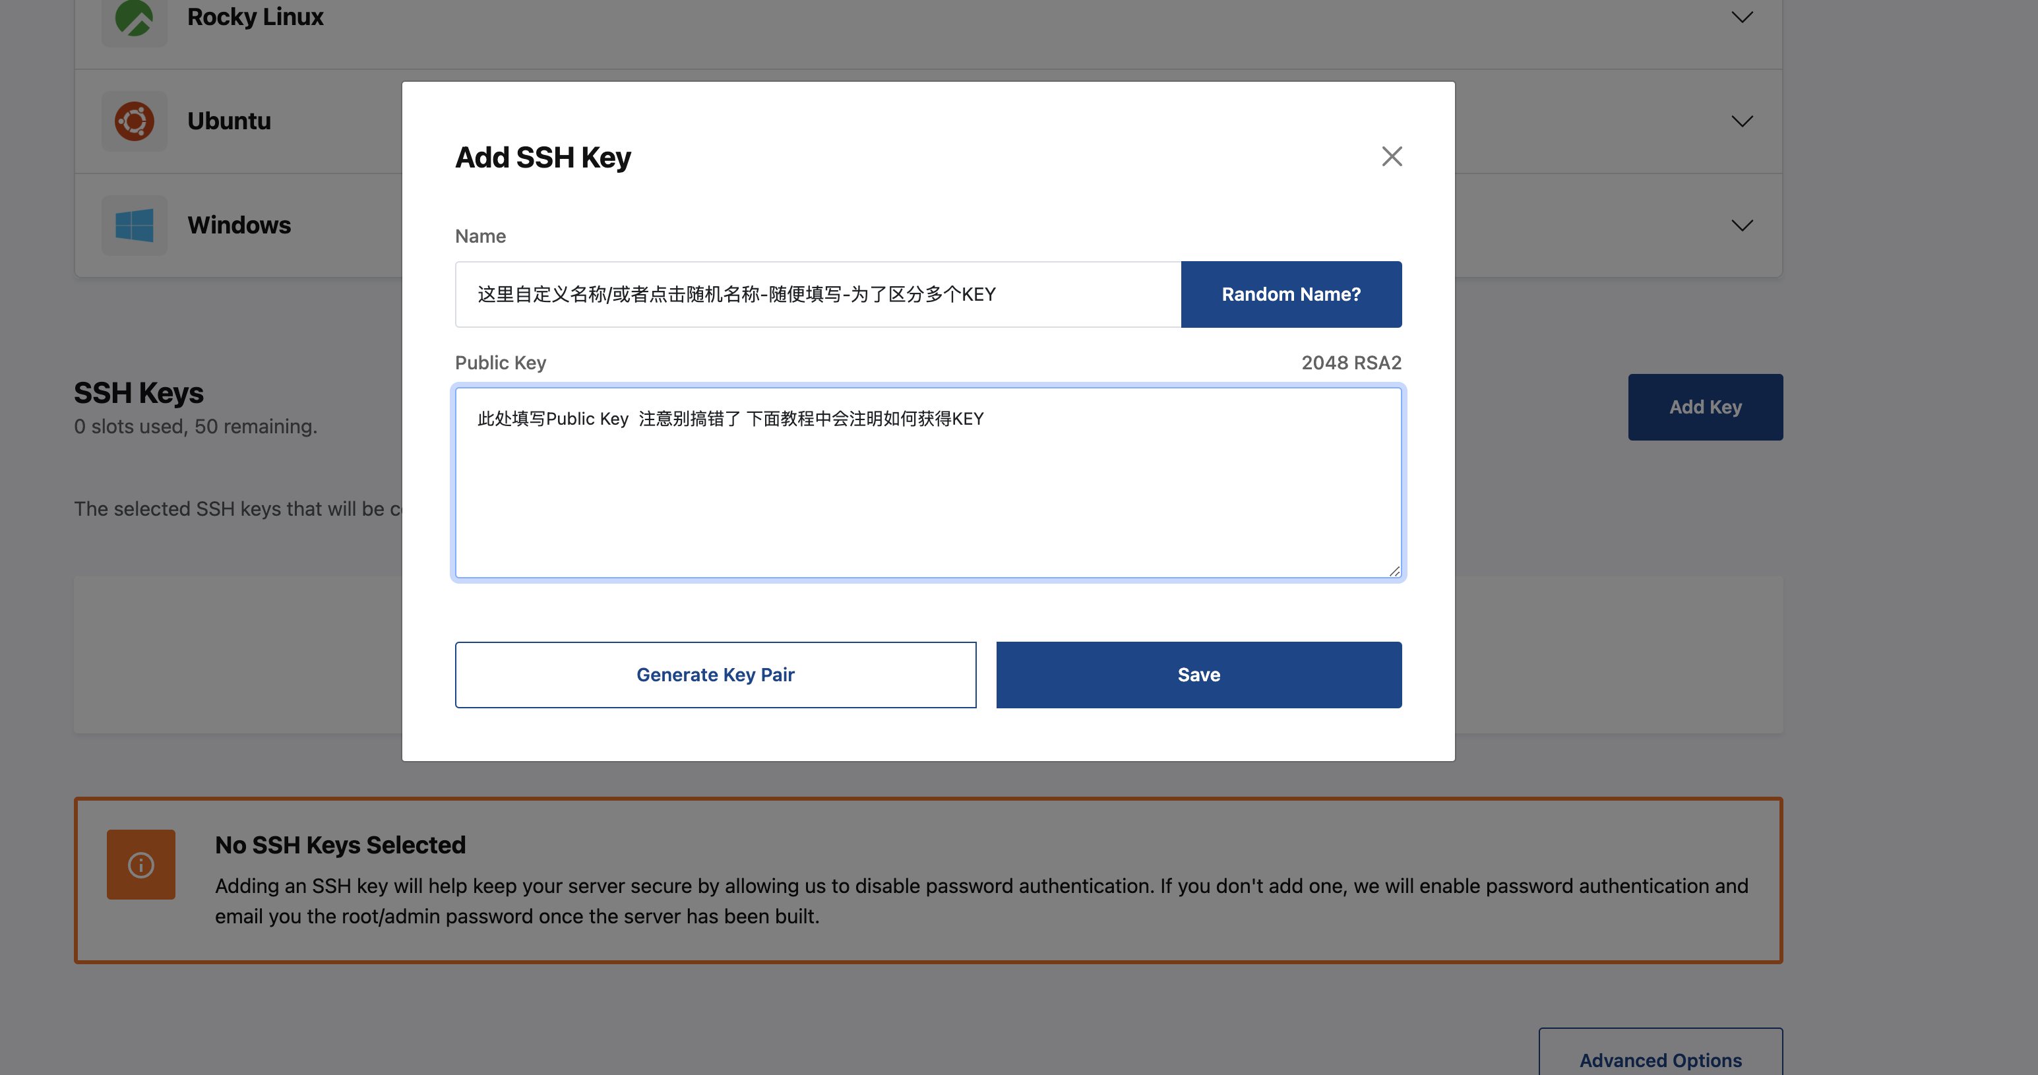Focus the SSH key Name input field
This screenshot has height=1075, width=2038.
pyautogui.click(x=817, y=294)
